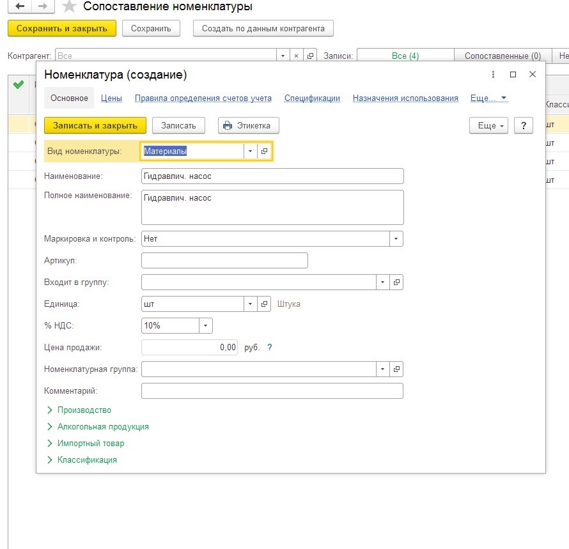This screenshot has width=569, height=549.
Task: Click the back arrow navigation icon
Action: pyautogui.click(x=20, y=6)
